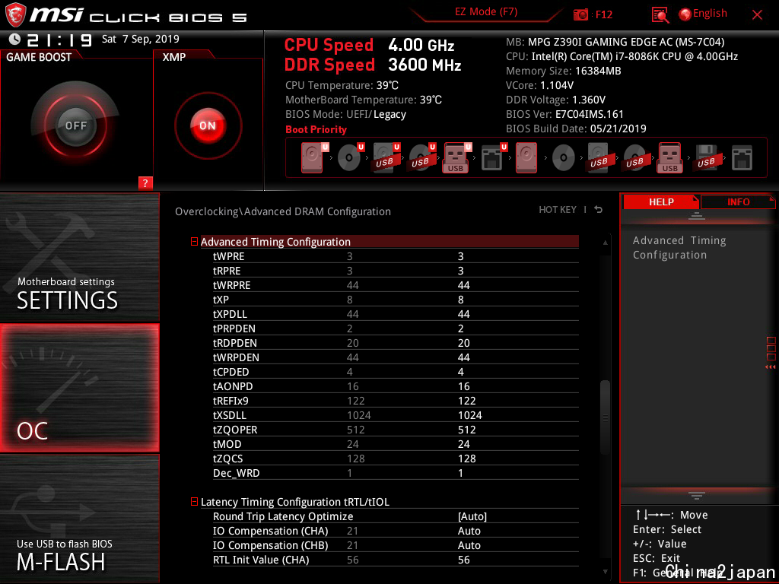The image size is (779, 584).
Task: Select the OC overclocking menu
Action: click(79, 388)
